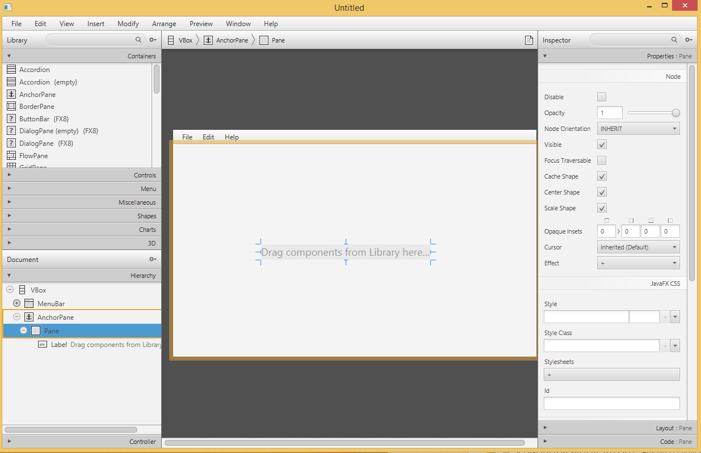Select the FlowPane container icon
701x453 pixels.
12,155
